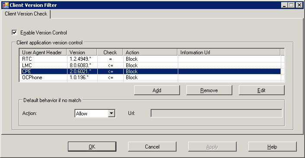Switch to the Client Version Check tab
Image resolution: width=305 pixels, height=158 pixels.
(x=26, y=14)
